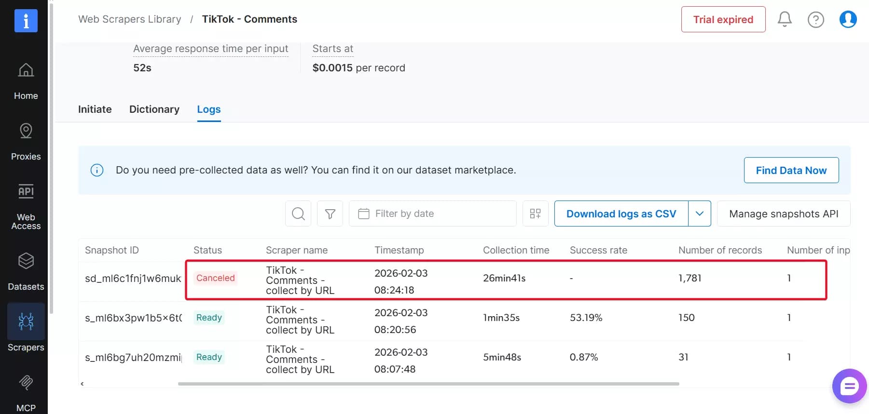
Task: Open the chat support bubble
Action: tap(849, 386)
